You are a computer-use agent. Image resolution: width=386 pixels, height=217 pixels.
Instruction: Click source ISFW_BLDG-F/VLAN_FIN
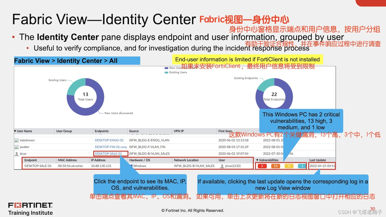(x=147, y=147)
